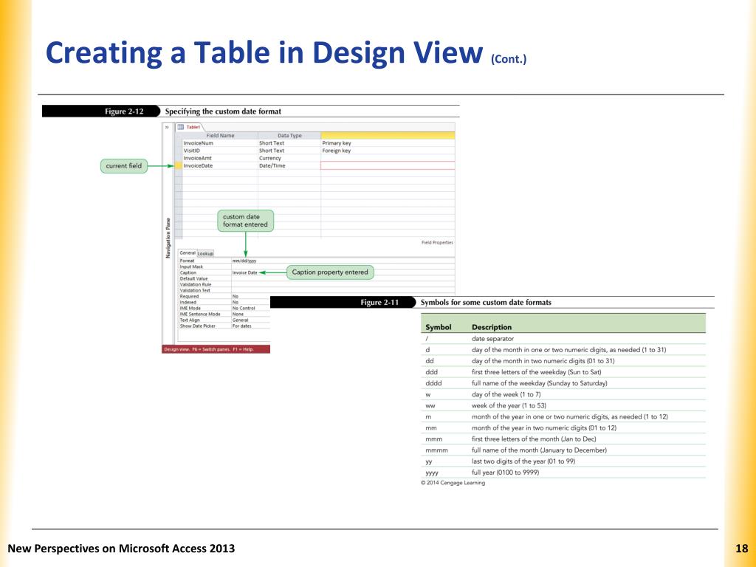Open the Show Date Picker property For dates
756x567 pixels.
(241, 326)
